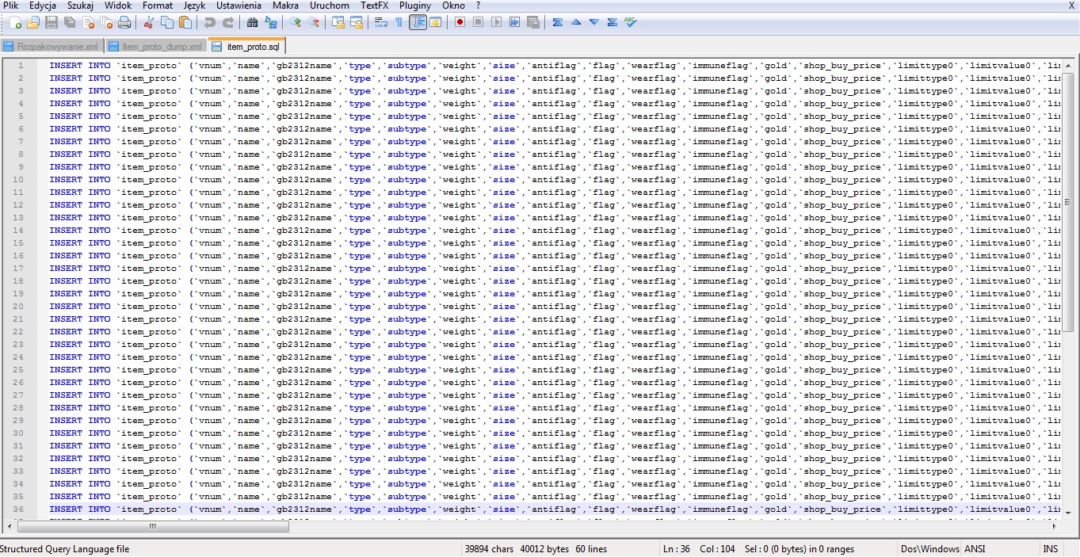Save the current recorded macro
Viewport: 1080px width, 557px height.
[x=532, y=22]
